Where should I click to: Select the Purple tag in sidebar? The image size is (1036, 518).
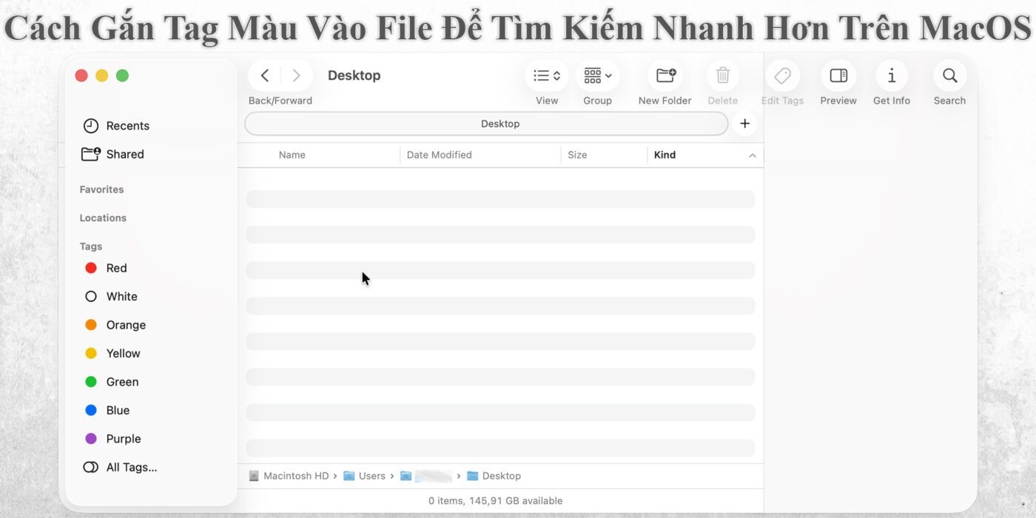124,438
